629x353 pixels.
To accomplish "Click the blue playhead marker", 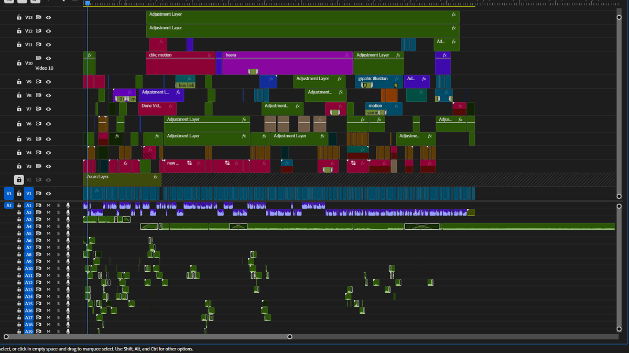I will (88, 3).
